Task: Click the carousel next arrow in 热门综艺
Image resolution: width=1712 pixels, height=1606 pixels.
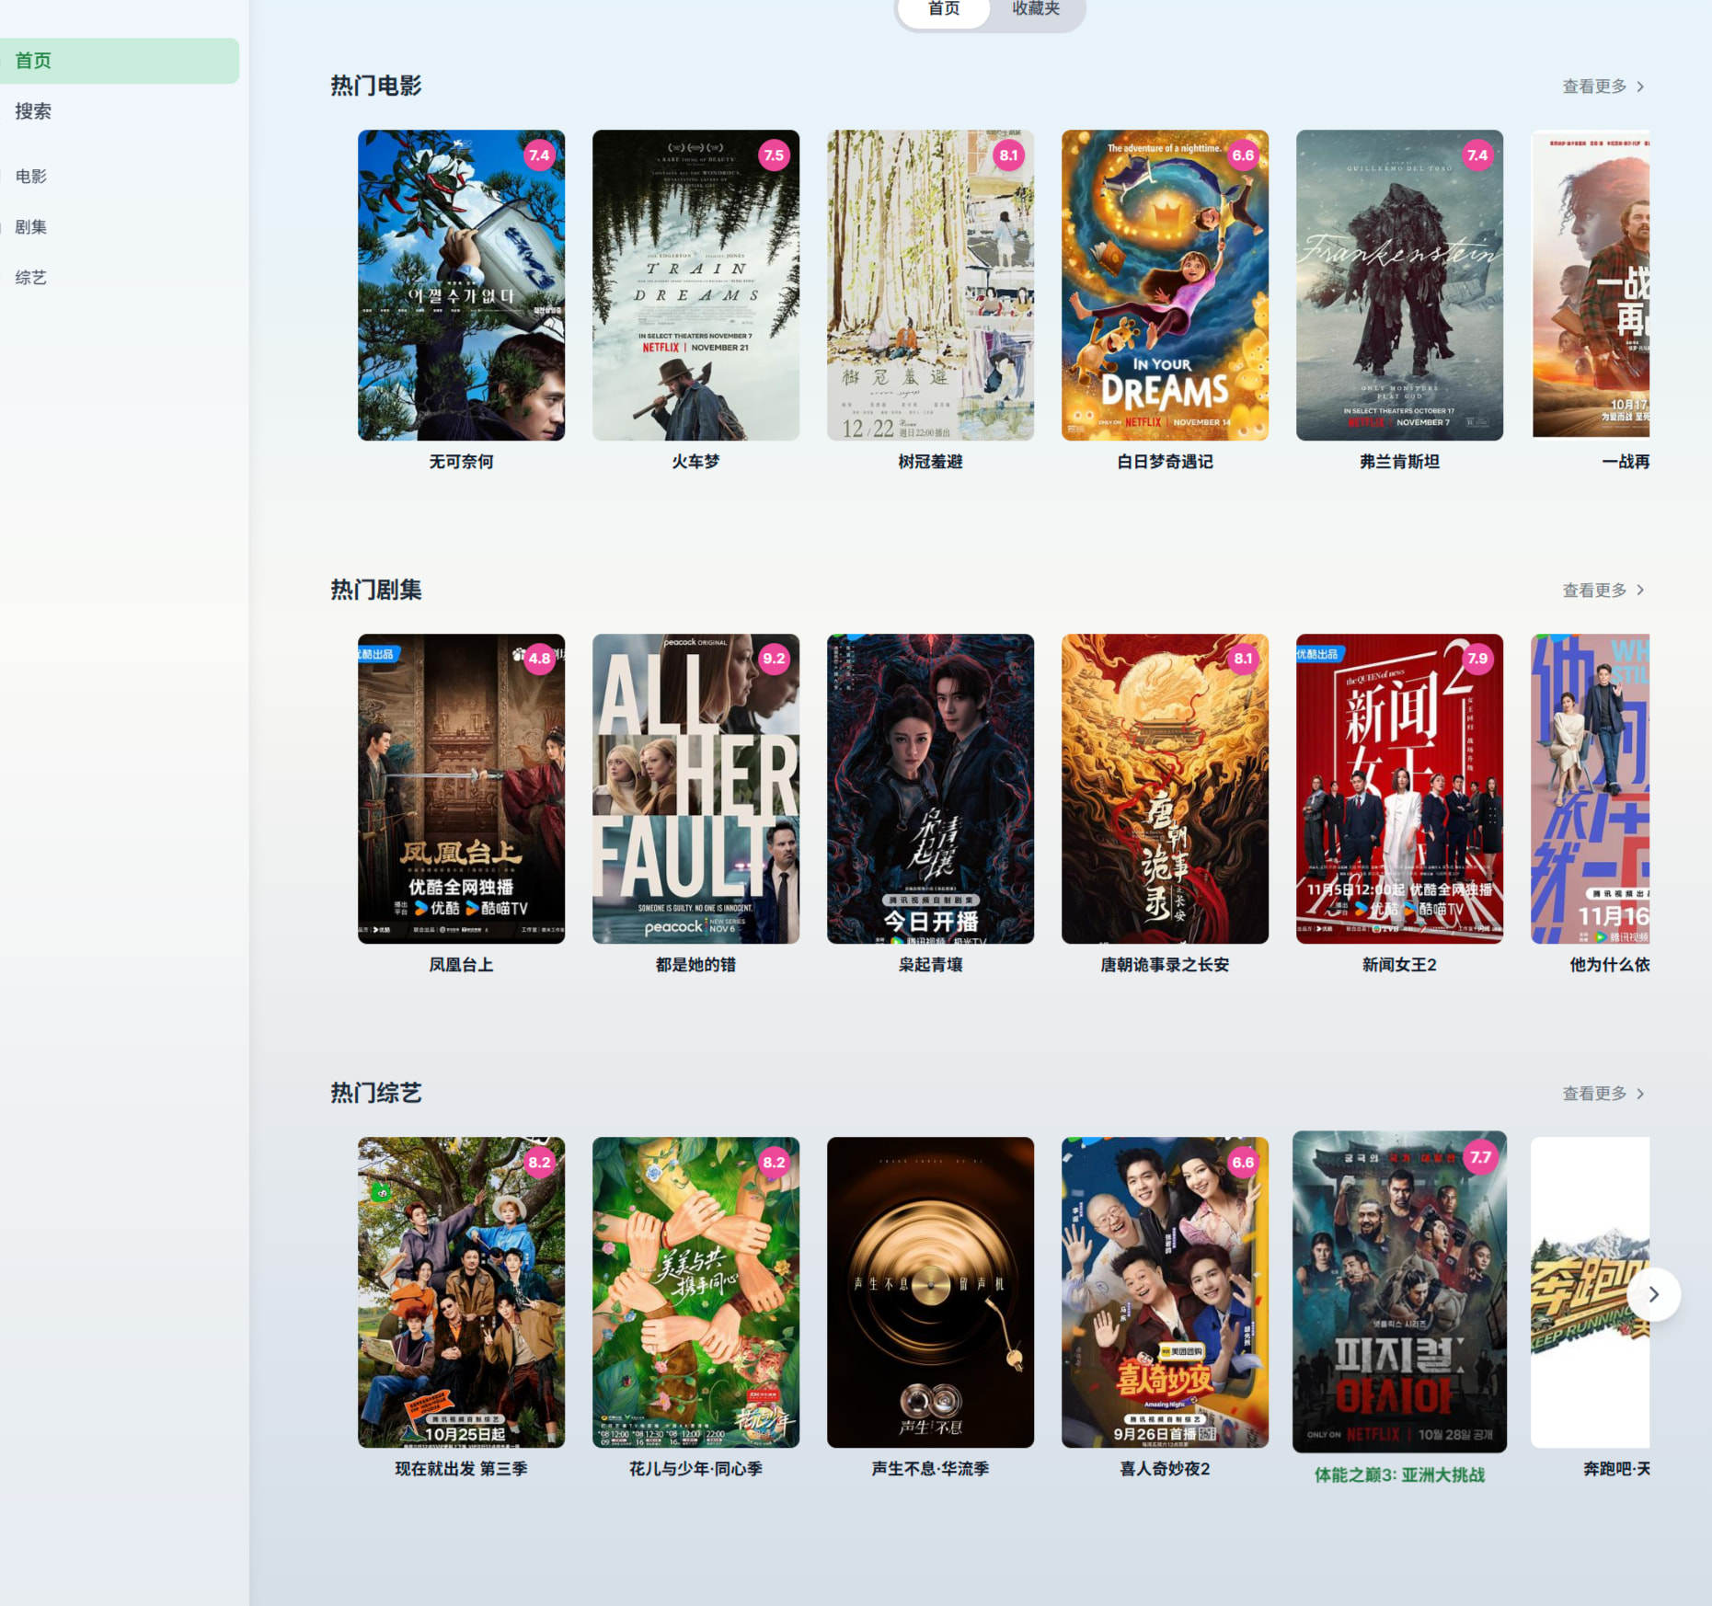Action: click(x=1653, y=1294)
